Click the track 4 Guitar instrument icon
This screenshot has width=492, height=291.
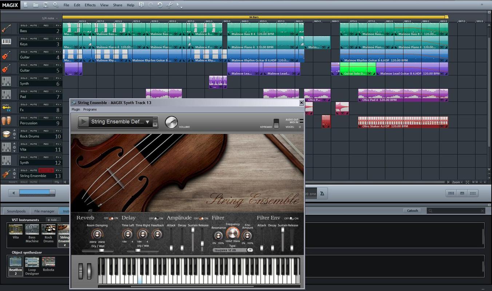(x=6, y=55)
